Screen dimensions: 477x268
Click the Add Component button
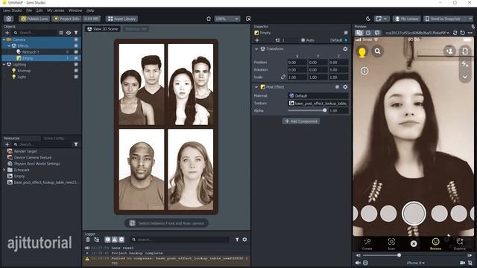pyautogui.click(x=301, y=121)
